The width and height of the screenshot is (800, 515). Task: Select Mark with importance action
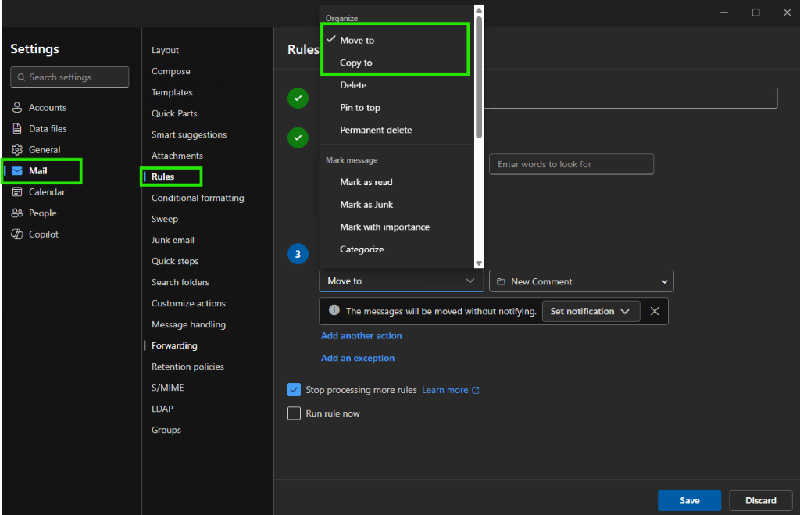(395, 227)
